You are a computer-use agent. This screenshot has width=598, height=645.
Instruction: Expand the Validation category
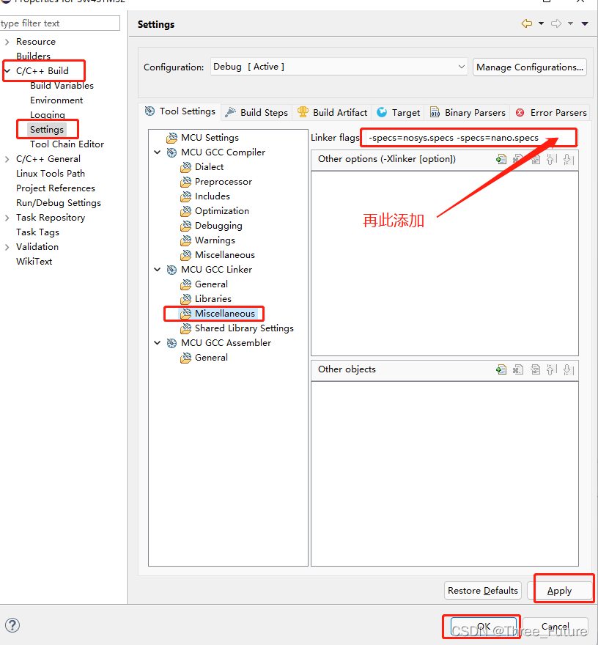coord(7,247)
